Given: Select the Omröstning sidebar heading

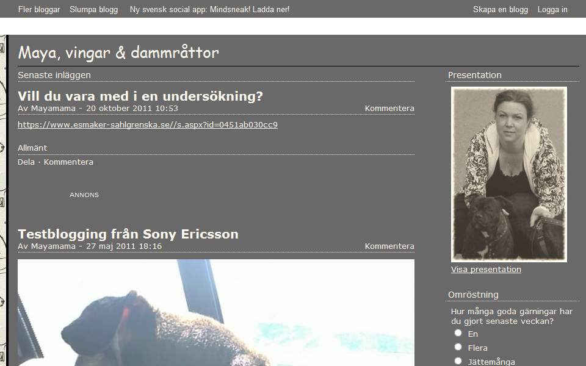Looking at the screenshot, I should 473,295.
